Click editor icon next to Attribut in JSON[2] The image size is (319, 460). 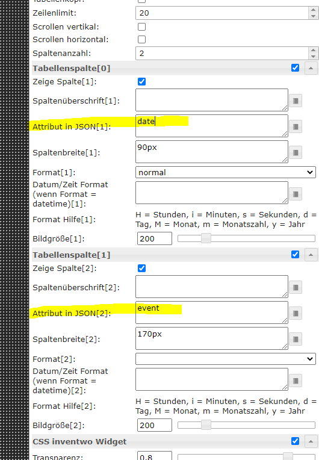point(296,313)
